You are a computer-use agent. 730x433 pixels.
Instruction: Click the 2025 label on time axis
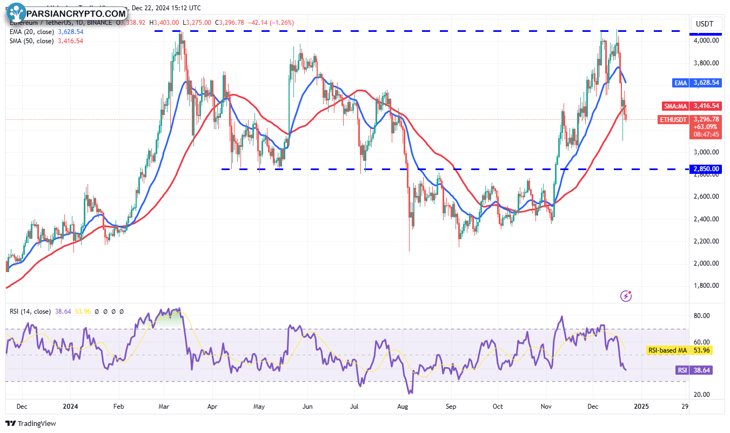(x=641, y=405)
